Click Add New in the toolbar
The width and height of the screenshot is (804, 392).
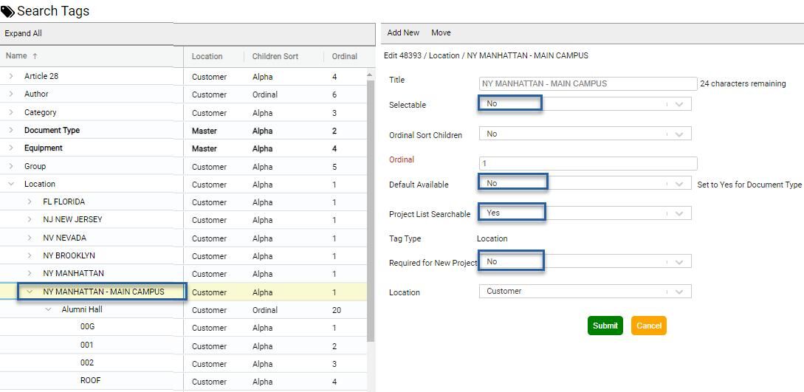[403, 32]
